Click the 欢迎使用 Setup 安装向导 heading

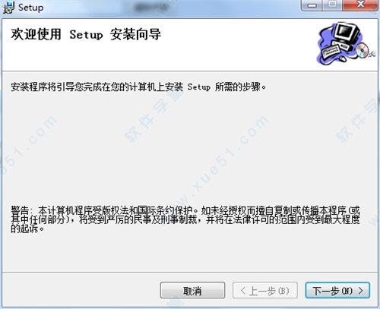[86, 34]
